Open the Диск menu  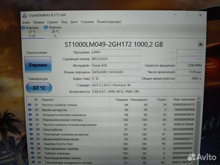coord(74,22)
